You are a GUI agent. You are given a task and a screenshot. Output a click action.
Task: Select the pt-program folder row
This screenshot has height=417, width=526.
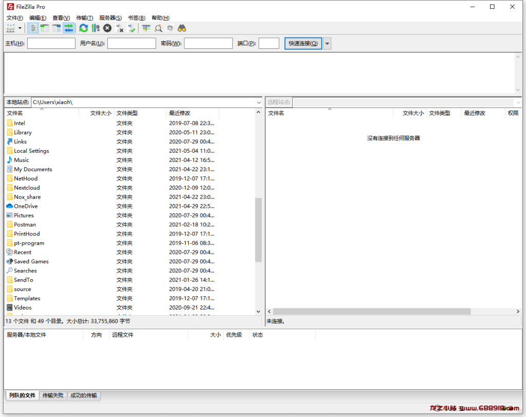[x=130, y=243]
